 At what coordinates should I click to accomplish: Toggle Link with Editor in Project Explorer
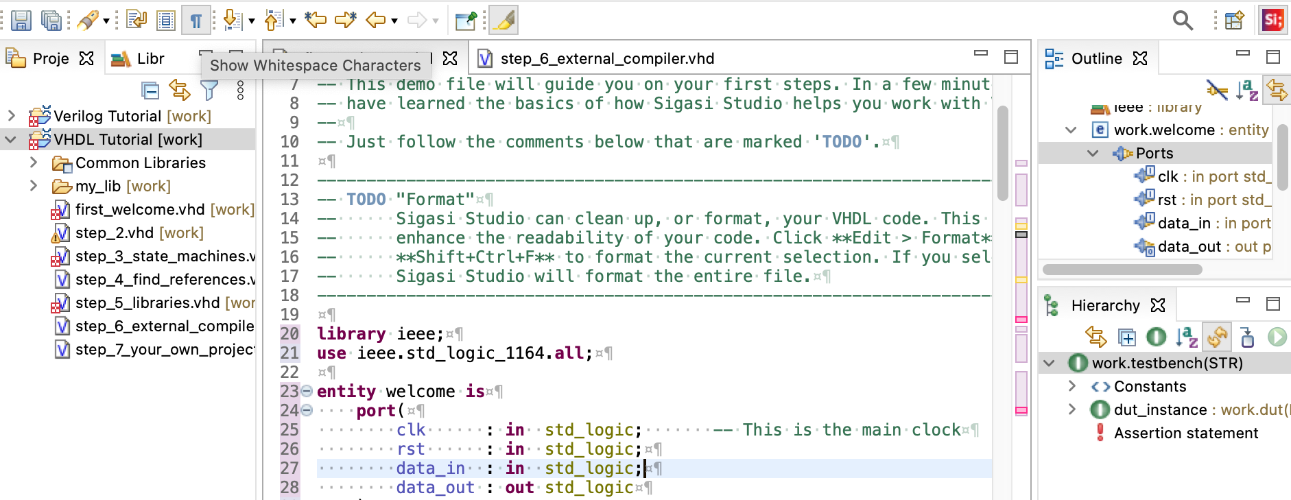pyautogui.click(x=180, y=90)
